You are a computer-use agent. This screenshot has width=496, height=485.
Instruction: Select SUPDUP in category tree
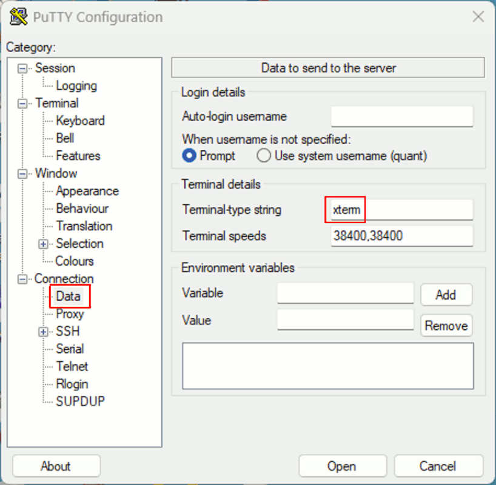(81, 401)
